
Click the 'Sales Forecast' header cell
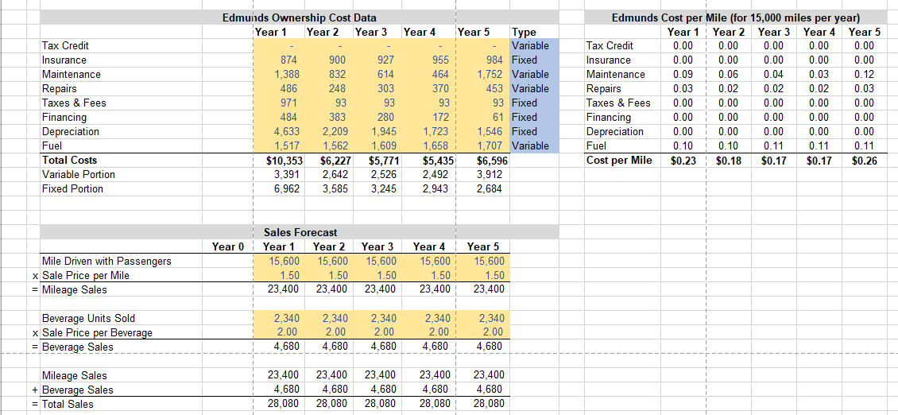click(300, 232)
